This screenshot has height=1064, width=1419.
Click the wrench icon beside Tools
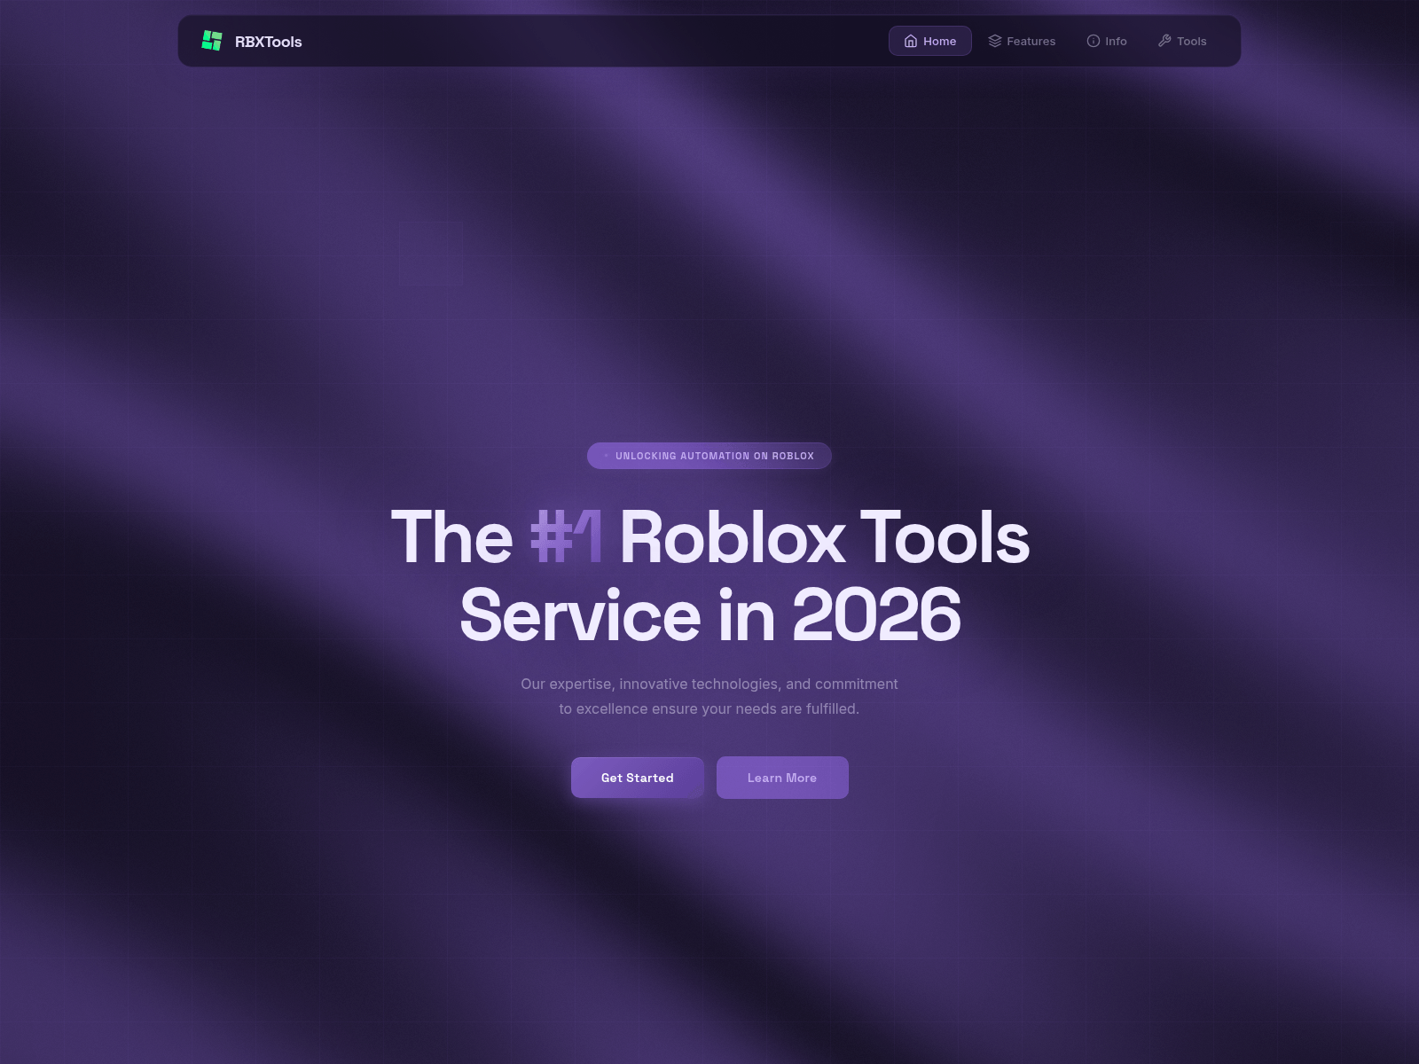[1164, 41]
